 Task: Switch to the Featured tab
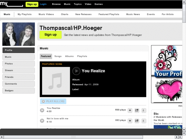[46, 56]
